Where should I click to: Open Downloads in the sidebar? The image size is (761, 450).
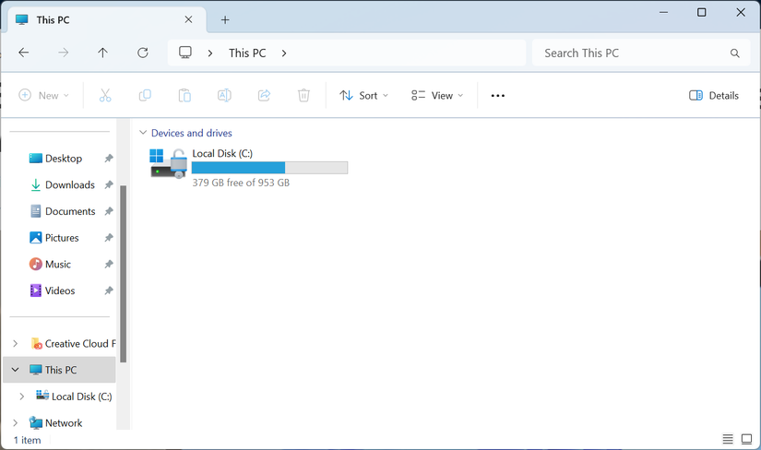click(70, 185)
